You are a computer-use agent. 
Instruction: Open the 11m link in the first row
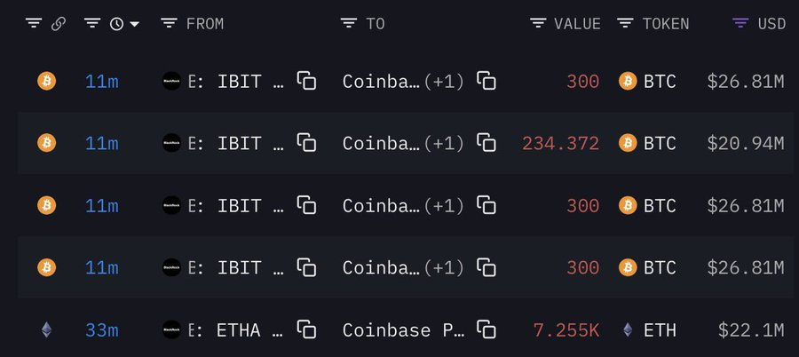pos(102,82)
